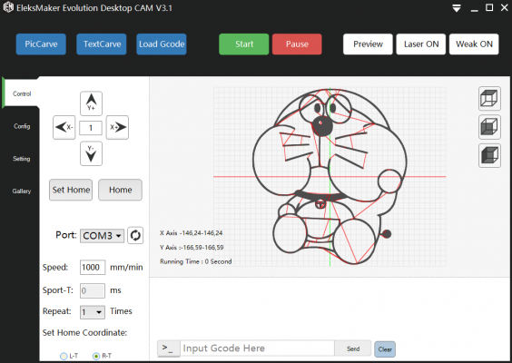Viewport: 512px width, 363px height.
Task: Click the Y Axis range text
Action: (x=192, y=248)
